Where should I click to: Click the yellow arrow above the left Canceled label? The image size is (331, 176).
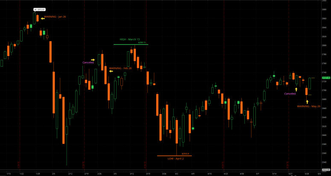pos(93,59)
